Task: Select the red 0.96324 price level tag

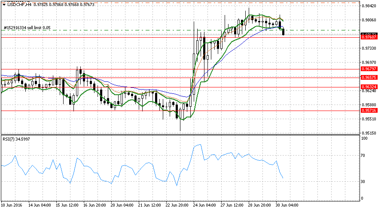Action: [369, 87]
